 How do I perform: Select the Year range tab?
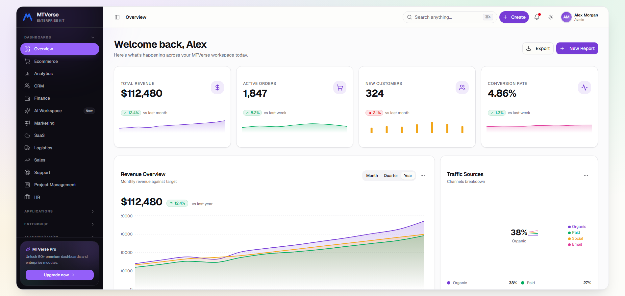(408, 176)
